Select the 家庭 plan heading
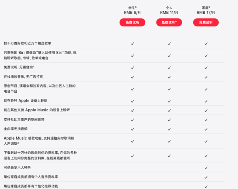The width and height of the screenshot is (238, 189). (x=206, y=8)
